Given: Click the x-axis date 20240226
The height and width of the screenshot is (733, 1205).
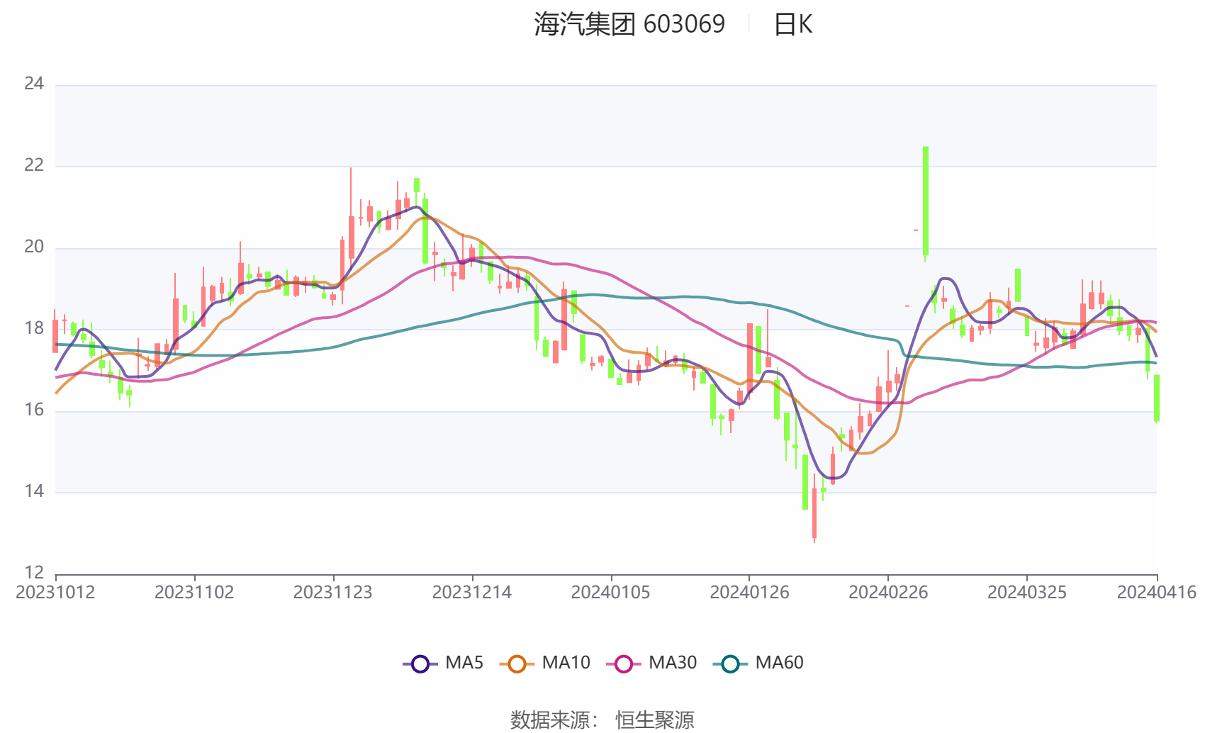Looking at the screenshot, I should click(888, 593).
